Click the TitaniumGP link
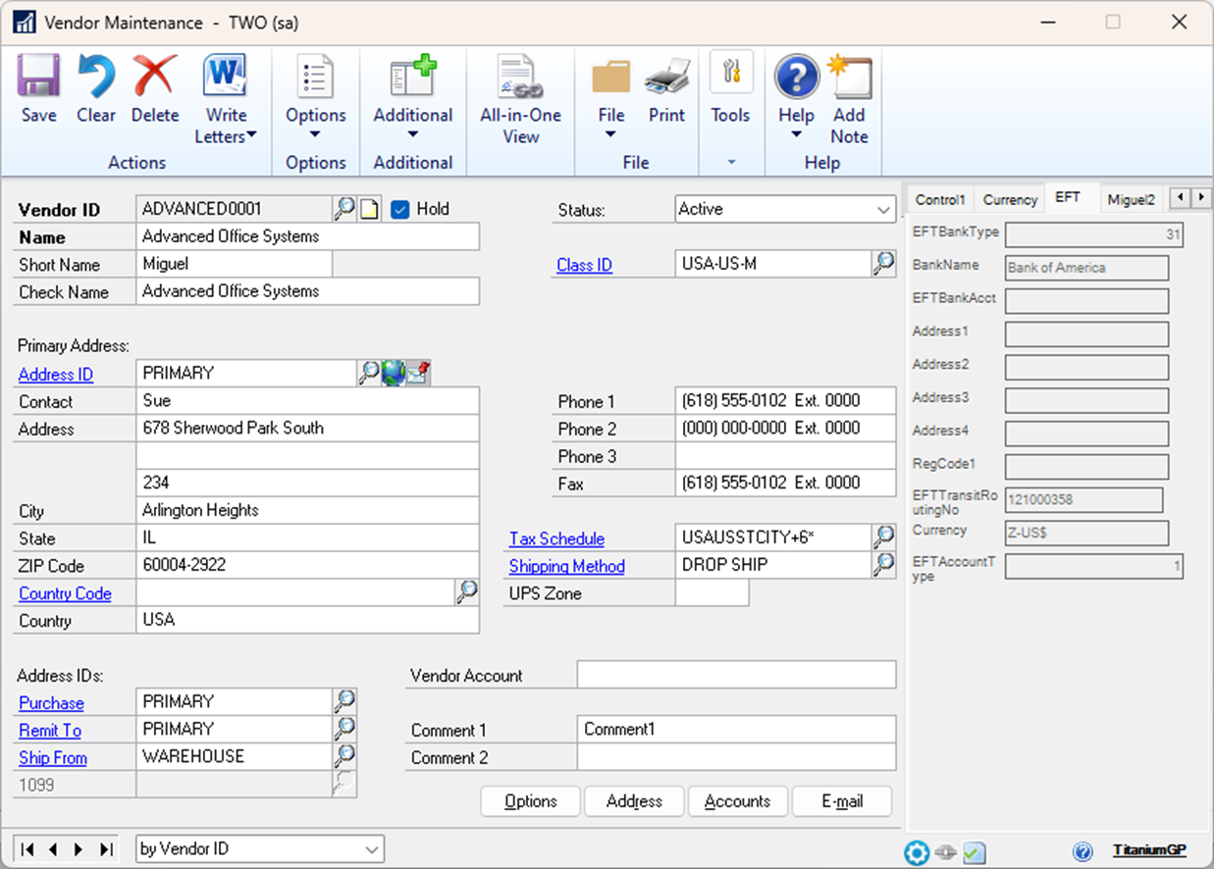Viewport: 1214px width, 869px height. (1149, 850)
